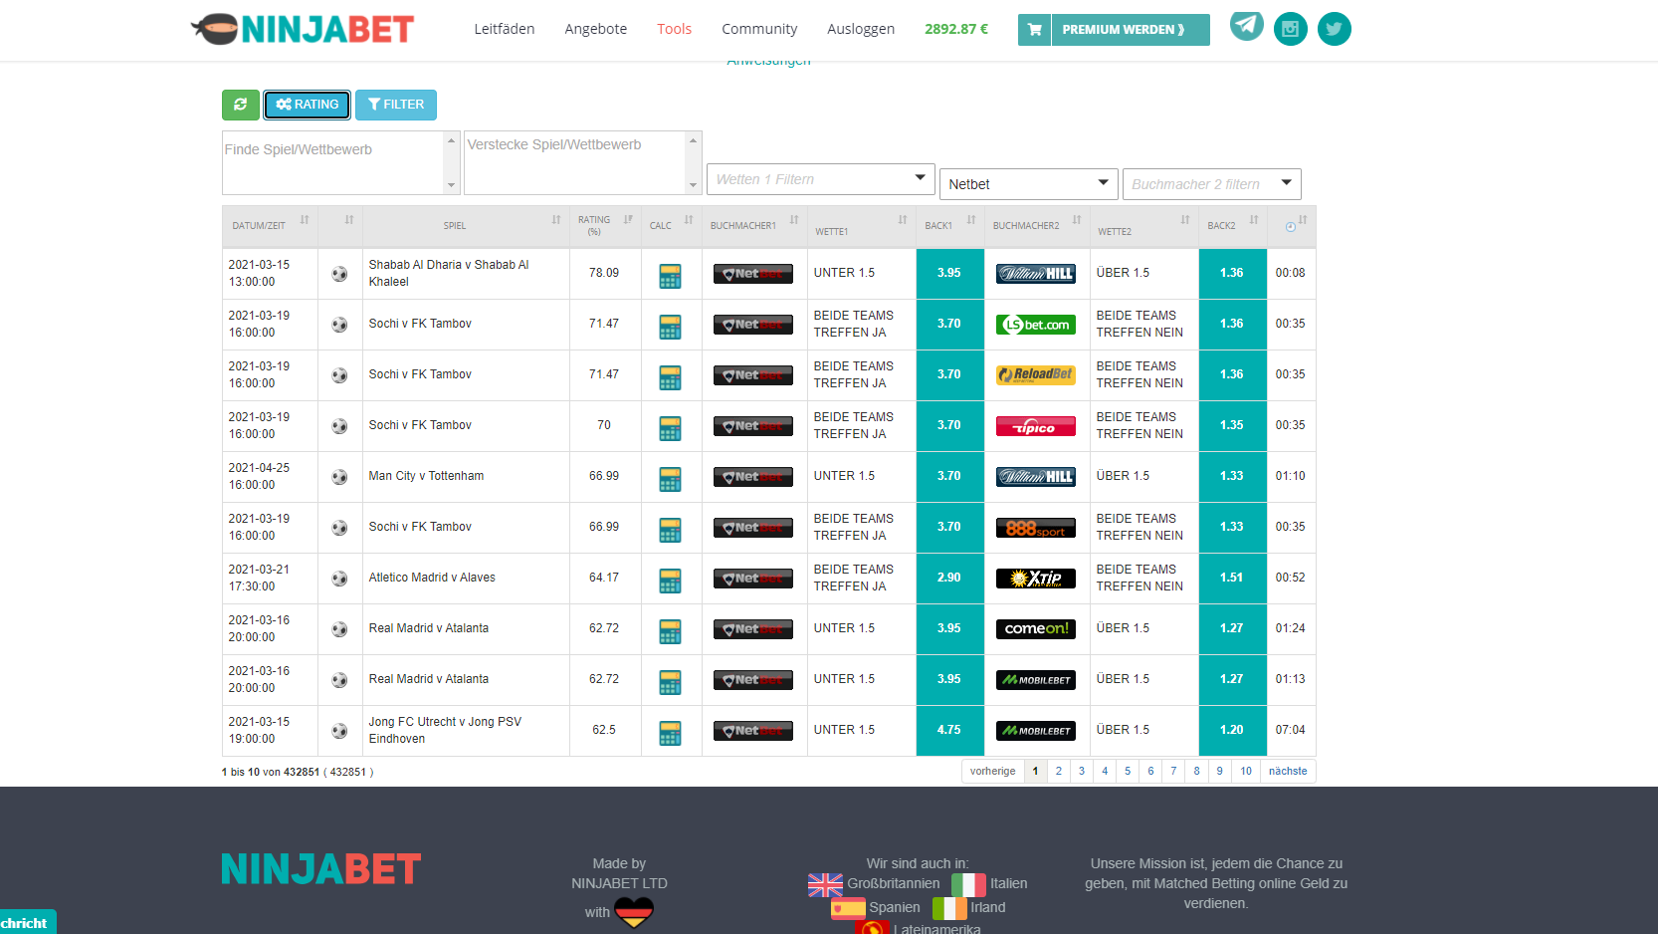
Task: Open calculator for Sochi row with LSbet
Action: [671, 327]
